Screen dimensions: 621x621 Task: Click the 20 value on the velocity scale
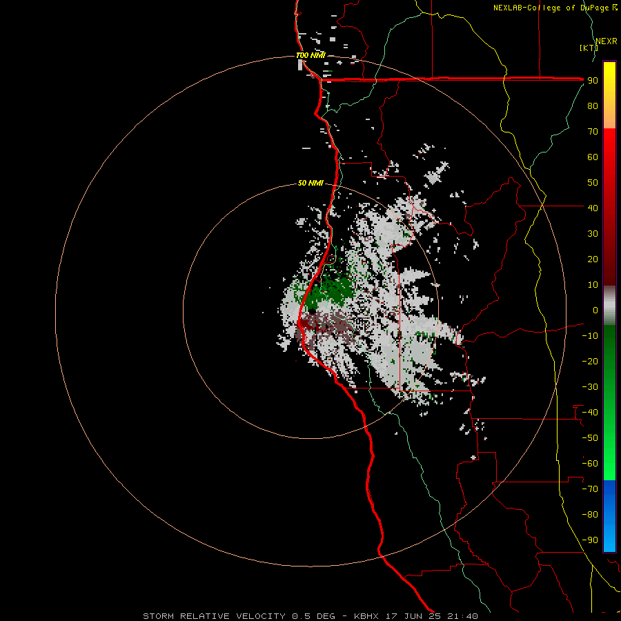click(x=593, y=259)
